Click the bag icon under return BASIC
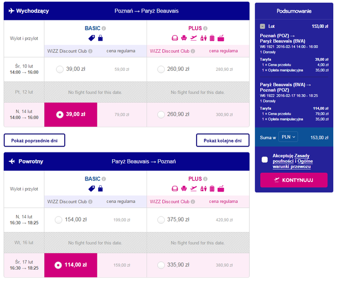The width and height of the screenshot is (339, 282). point(100,188)
